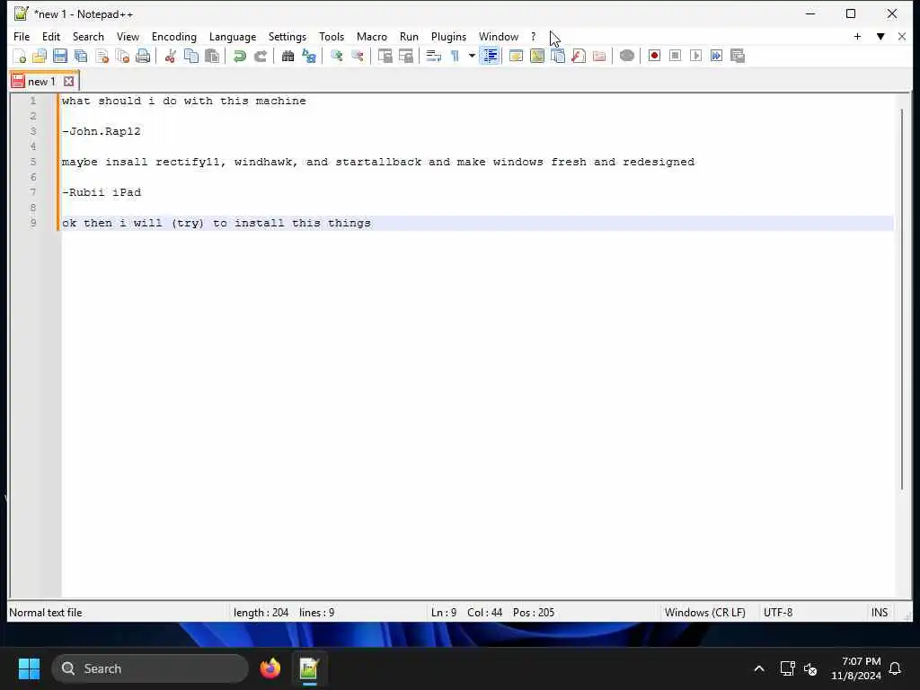The height and width of the screenshot is (690, 920).
Task: Open the tab list down-arrow in menu bar
Action: click(x=880, y=36)
